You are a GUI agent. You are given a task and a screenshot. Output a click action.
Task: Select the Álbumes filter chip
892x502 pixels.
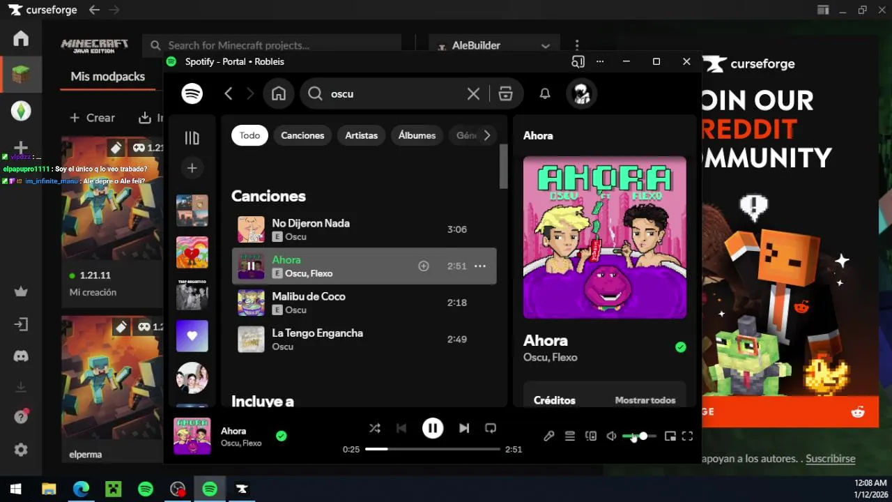coord(417,135)
